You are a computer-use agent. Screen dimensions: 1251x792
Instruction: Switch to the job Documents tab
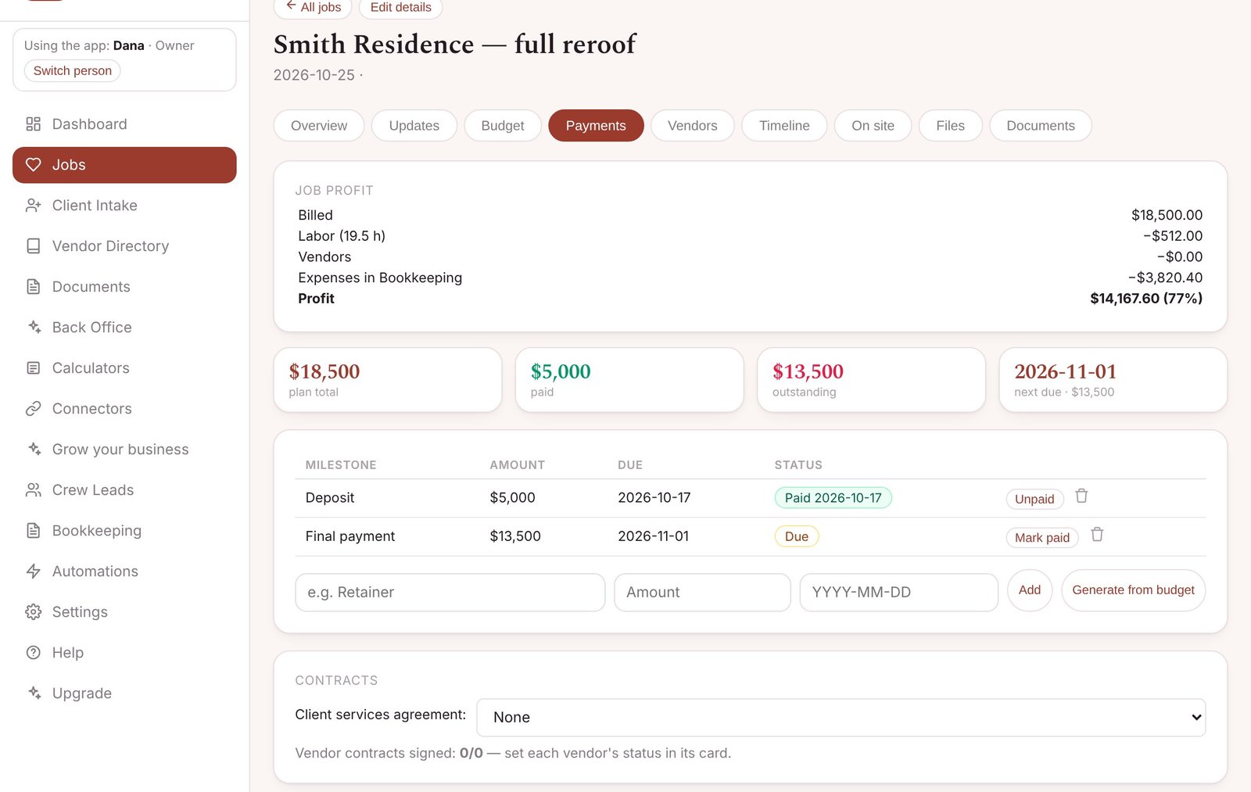tap(1041, 126)
